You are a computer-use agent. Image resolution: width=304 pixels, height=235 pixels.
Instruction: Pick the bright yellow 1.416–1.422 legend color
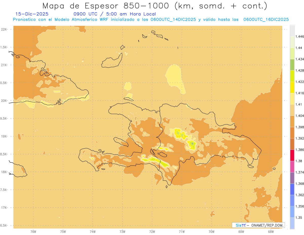[292, 87]
